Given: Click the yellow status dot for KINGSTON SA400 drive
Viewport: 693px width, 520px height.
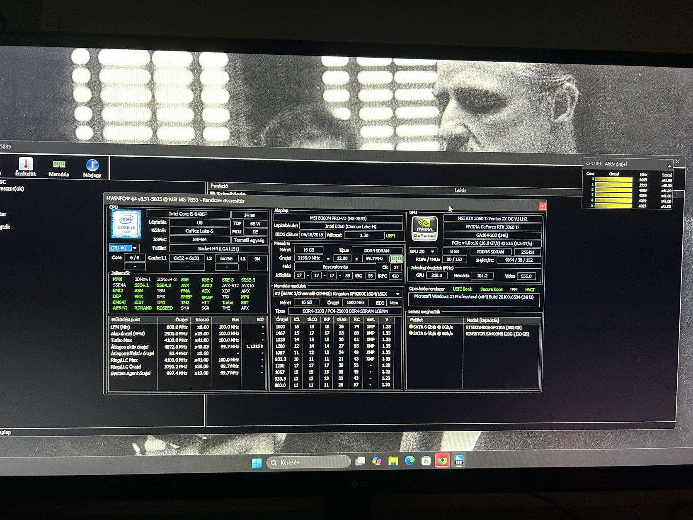Looking at the screenshot, I should click(411, 333).
